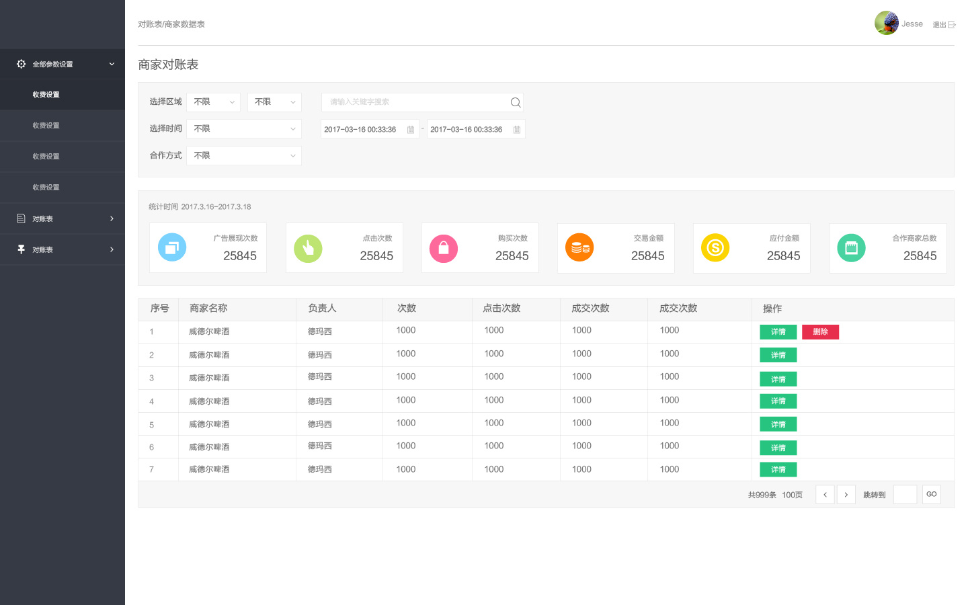The image size is (968, 605).
Task: Go to previous page arrow
Action: (x=825, y=495)
